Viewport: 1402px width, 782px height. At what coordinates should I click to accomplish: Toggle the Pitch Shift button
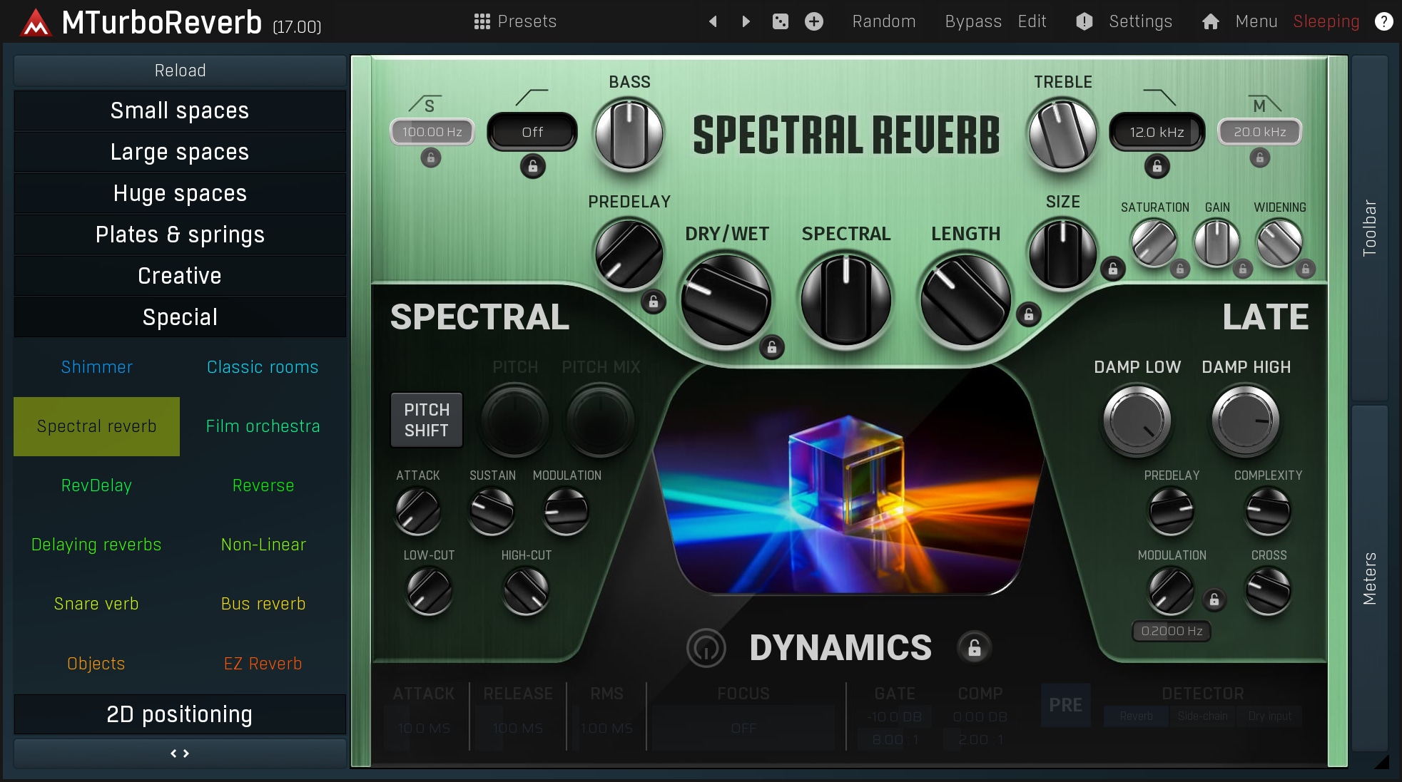(427, 420)
